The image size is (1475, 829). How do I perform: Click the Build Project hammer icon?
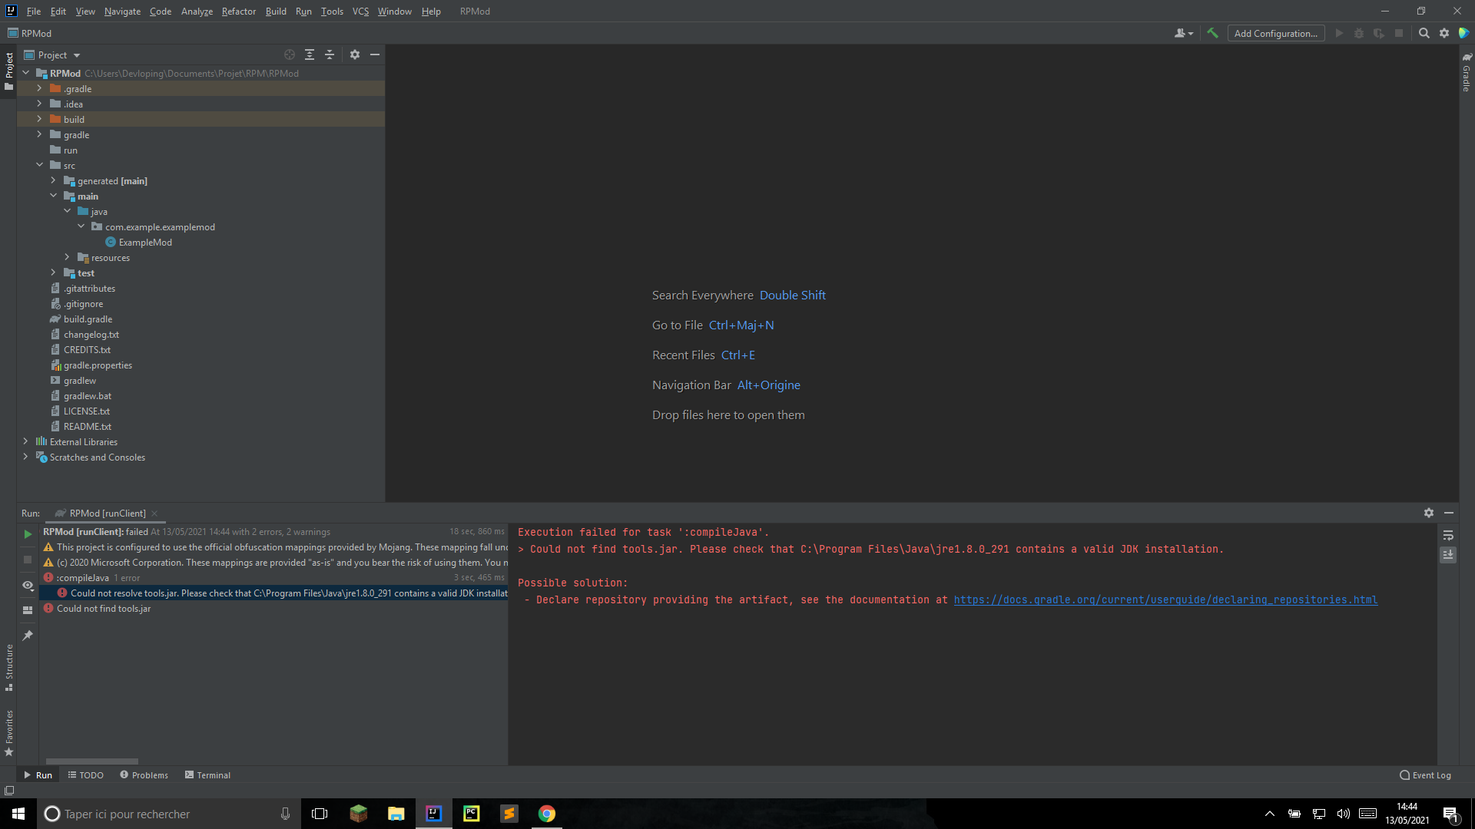(1212, 33)
